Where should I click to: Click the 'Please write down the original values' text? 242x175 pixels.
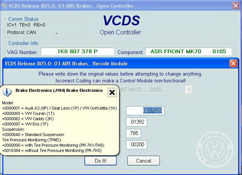tap(120, 74)
